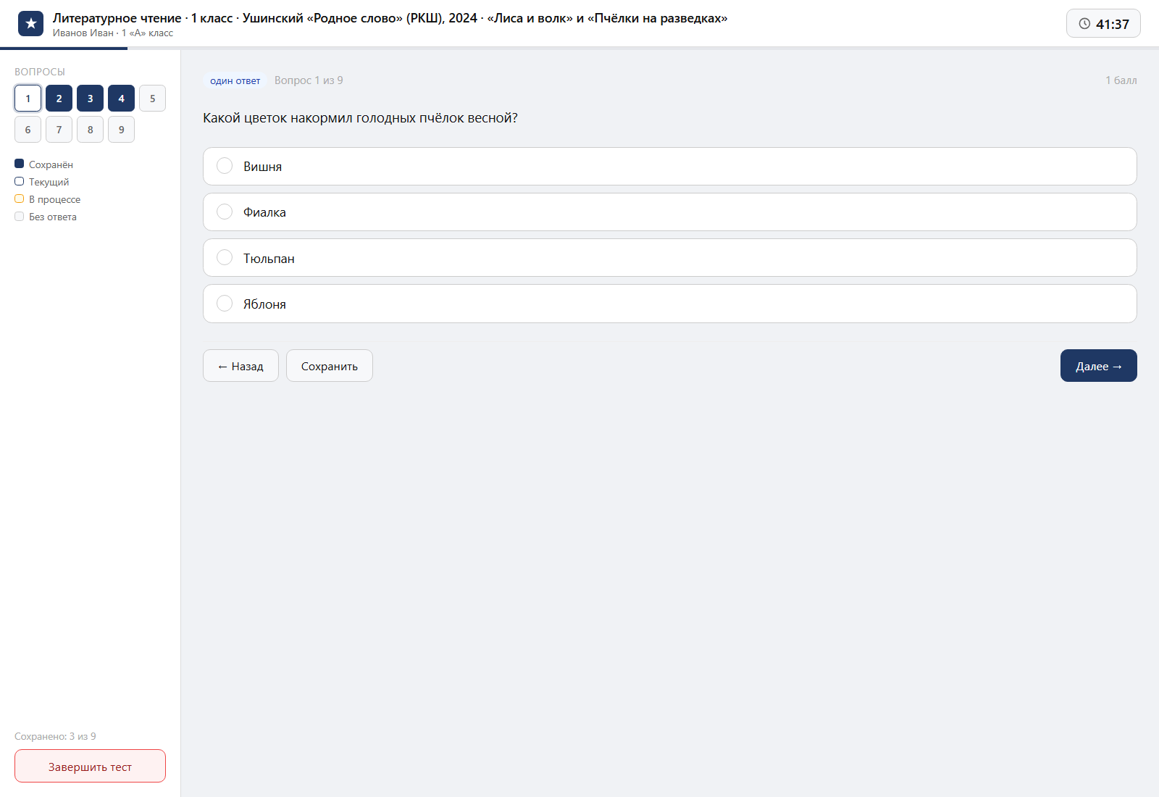Click the star logo icon in header

coord(30,23)
